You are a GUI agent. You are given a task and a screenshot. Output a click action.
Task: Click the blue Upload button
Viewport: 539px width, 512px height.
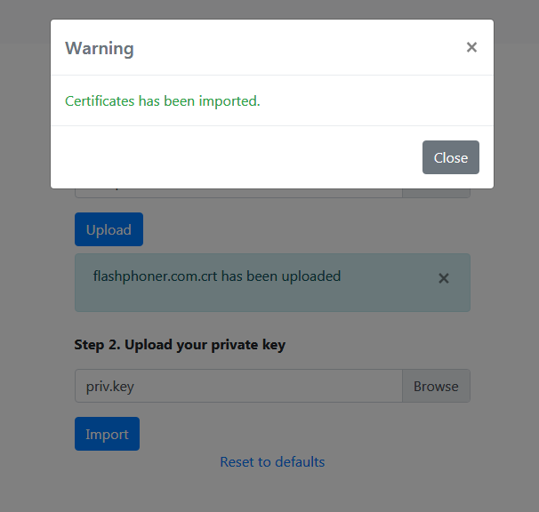tap(109, 229)
